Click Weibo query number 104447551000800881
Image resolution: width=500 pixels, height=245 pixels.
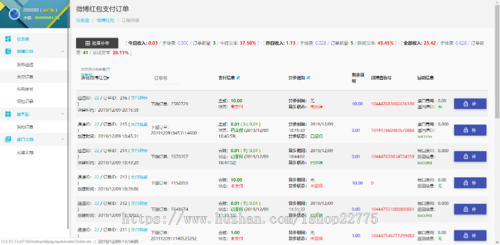coord(393,209)
